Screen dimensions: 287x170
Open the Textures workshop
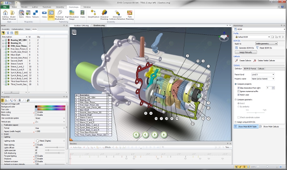pyautogui.click(x=35, y=14)
